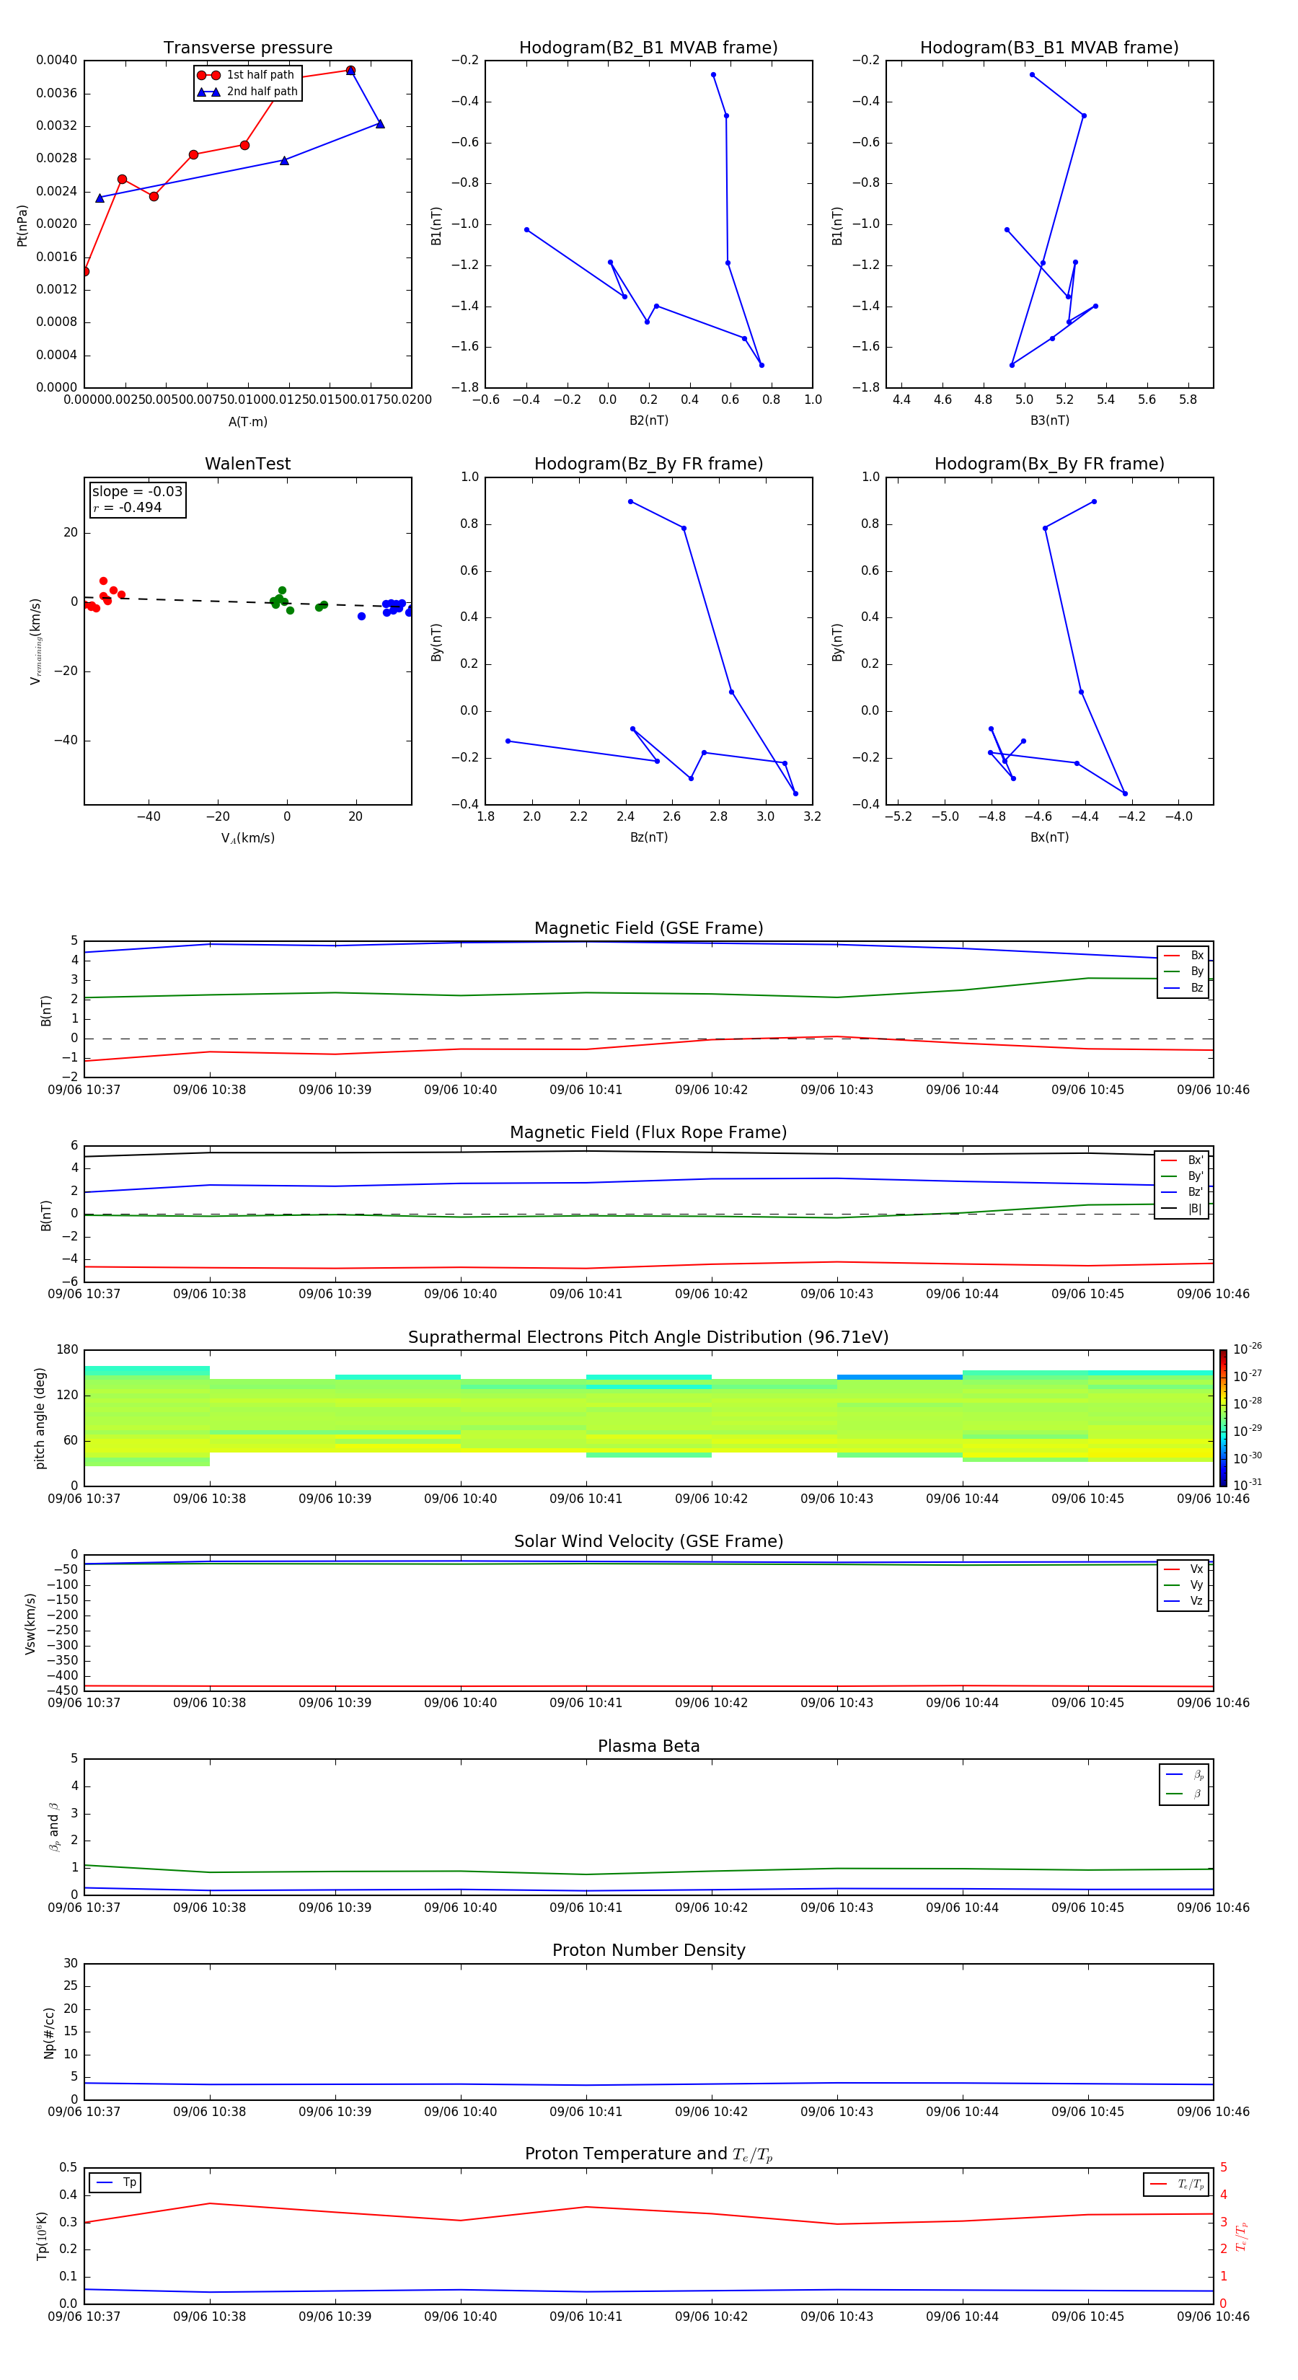
Task: Click the "WalenTest" plot title
Action: click(x=247, y=464)
